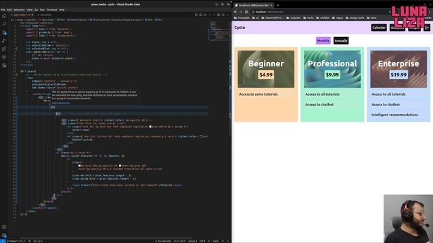Open the wishlist bookmarks folder
Viewport: 433px width, 243px height.
point(323,18)
